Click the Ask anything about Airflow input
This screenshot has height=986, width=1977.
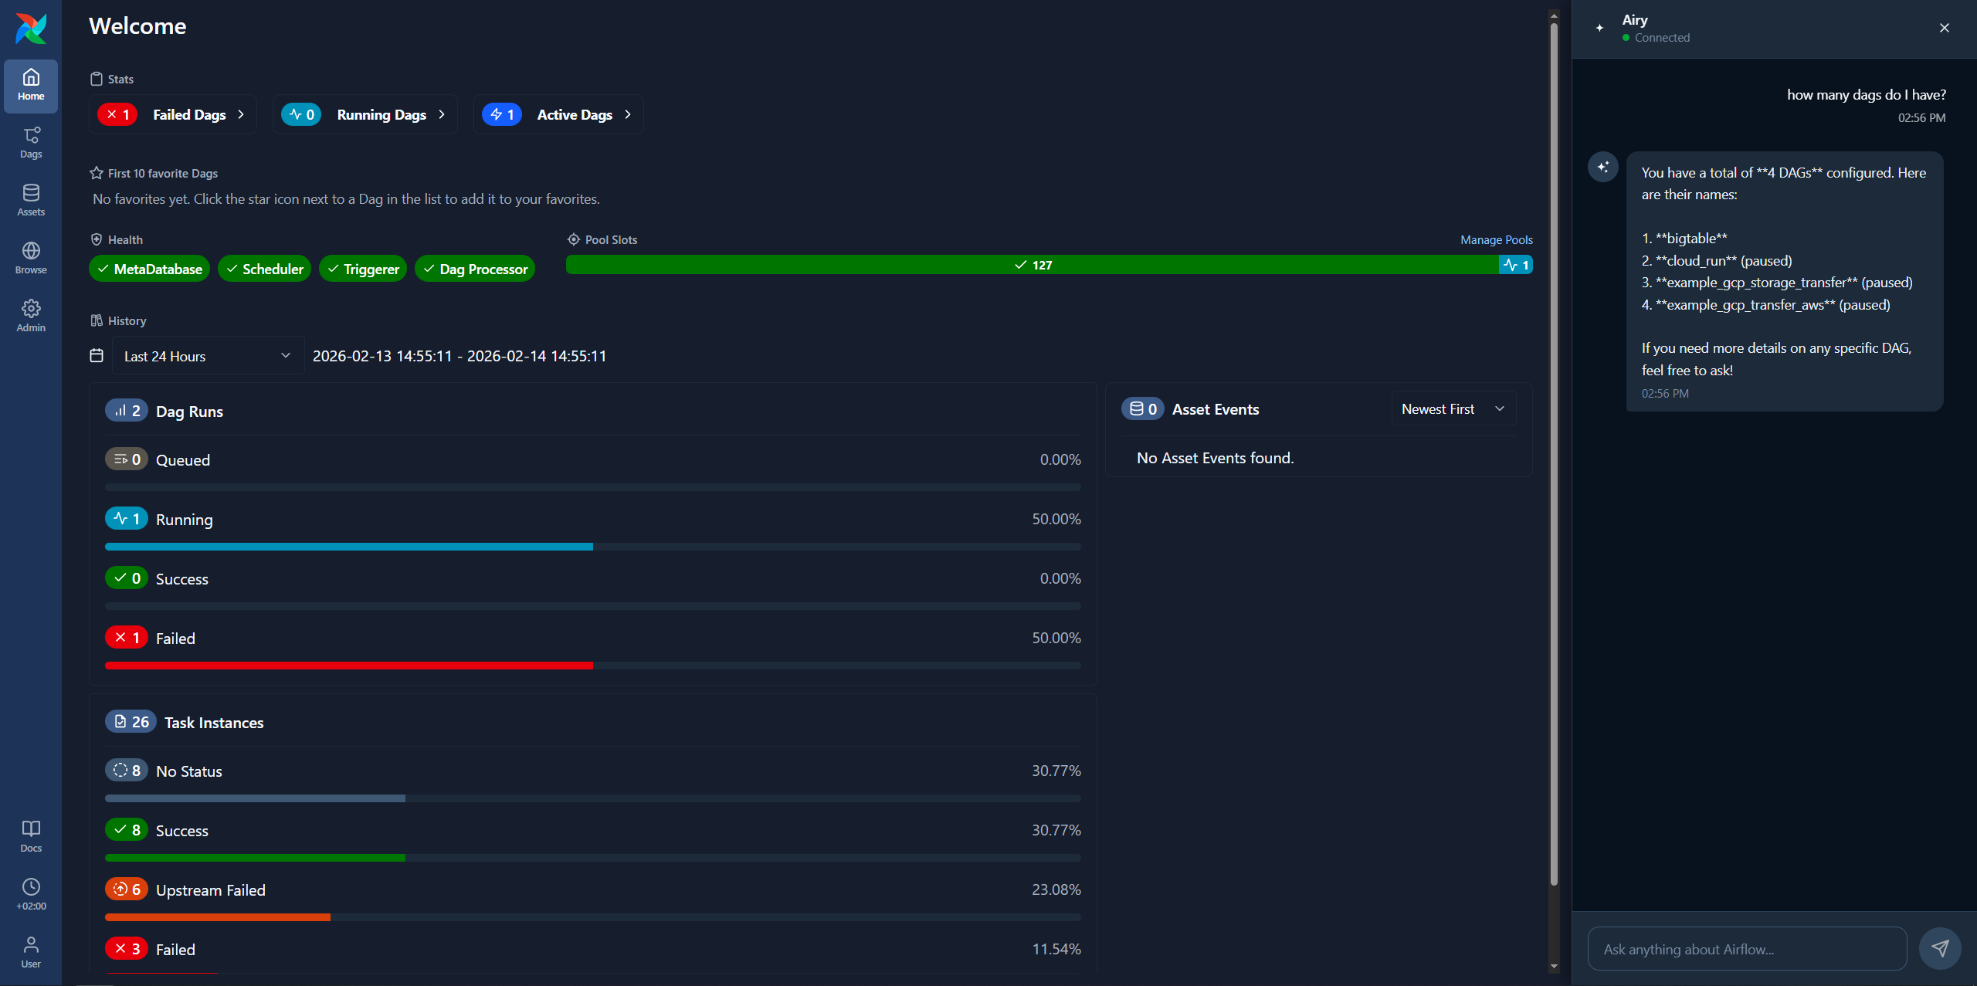click(x=1747, y=949)
